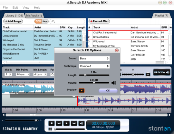Click inside the library search field

click(x=67, y=21)
